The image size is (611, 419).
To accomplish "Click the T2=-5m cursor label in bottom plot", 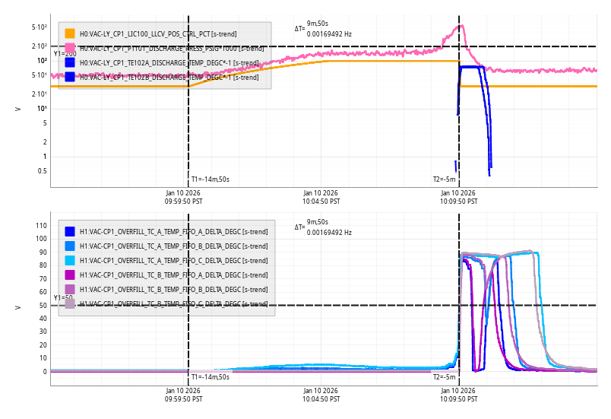I will [444, 376].
